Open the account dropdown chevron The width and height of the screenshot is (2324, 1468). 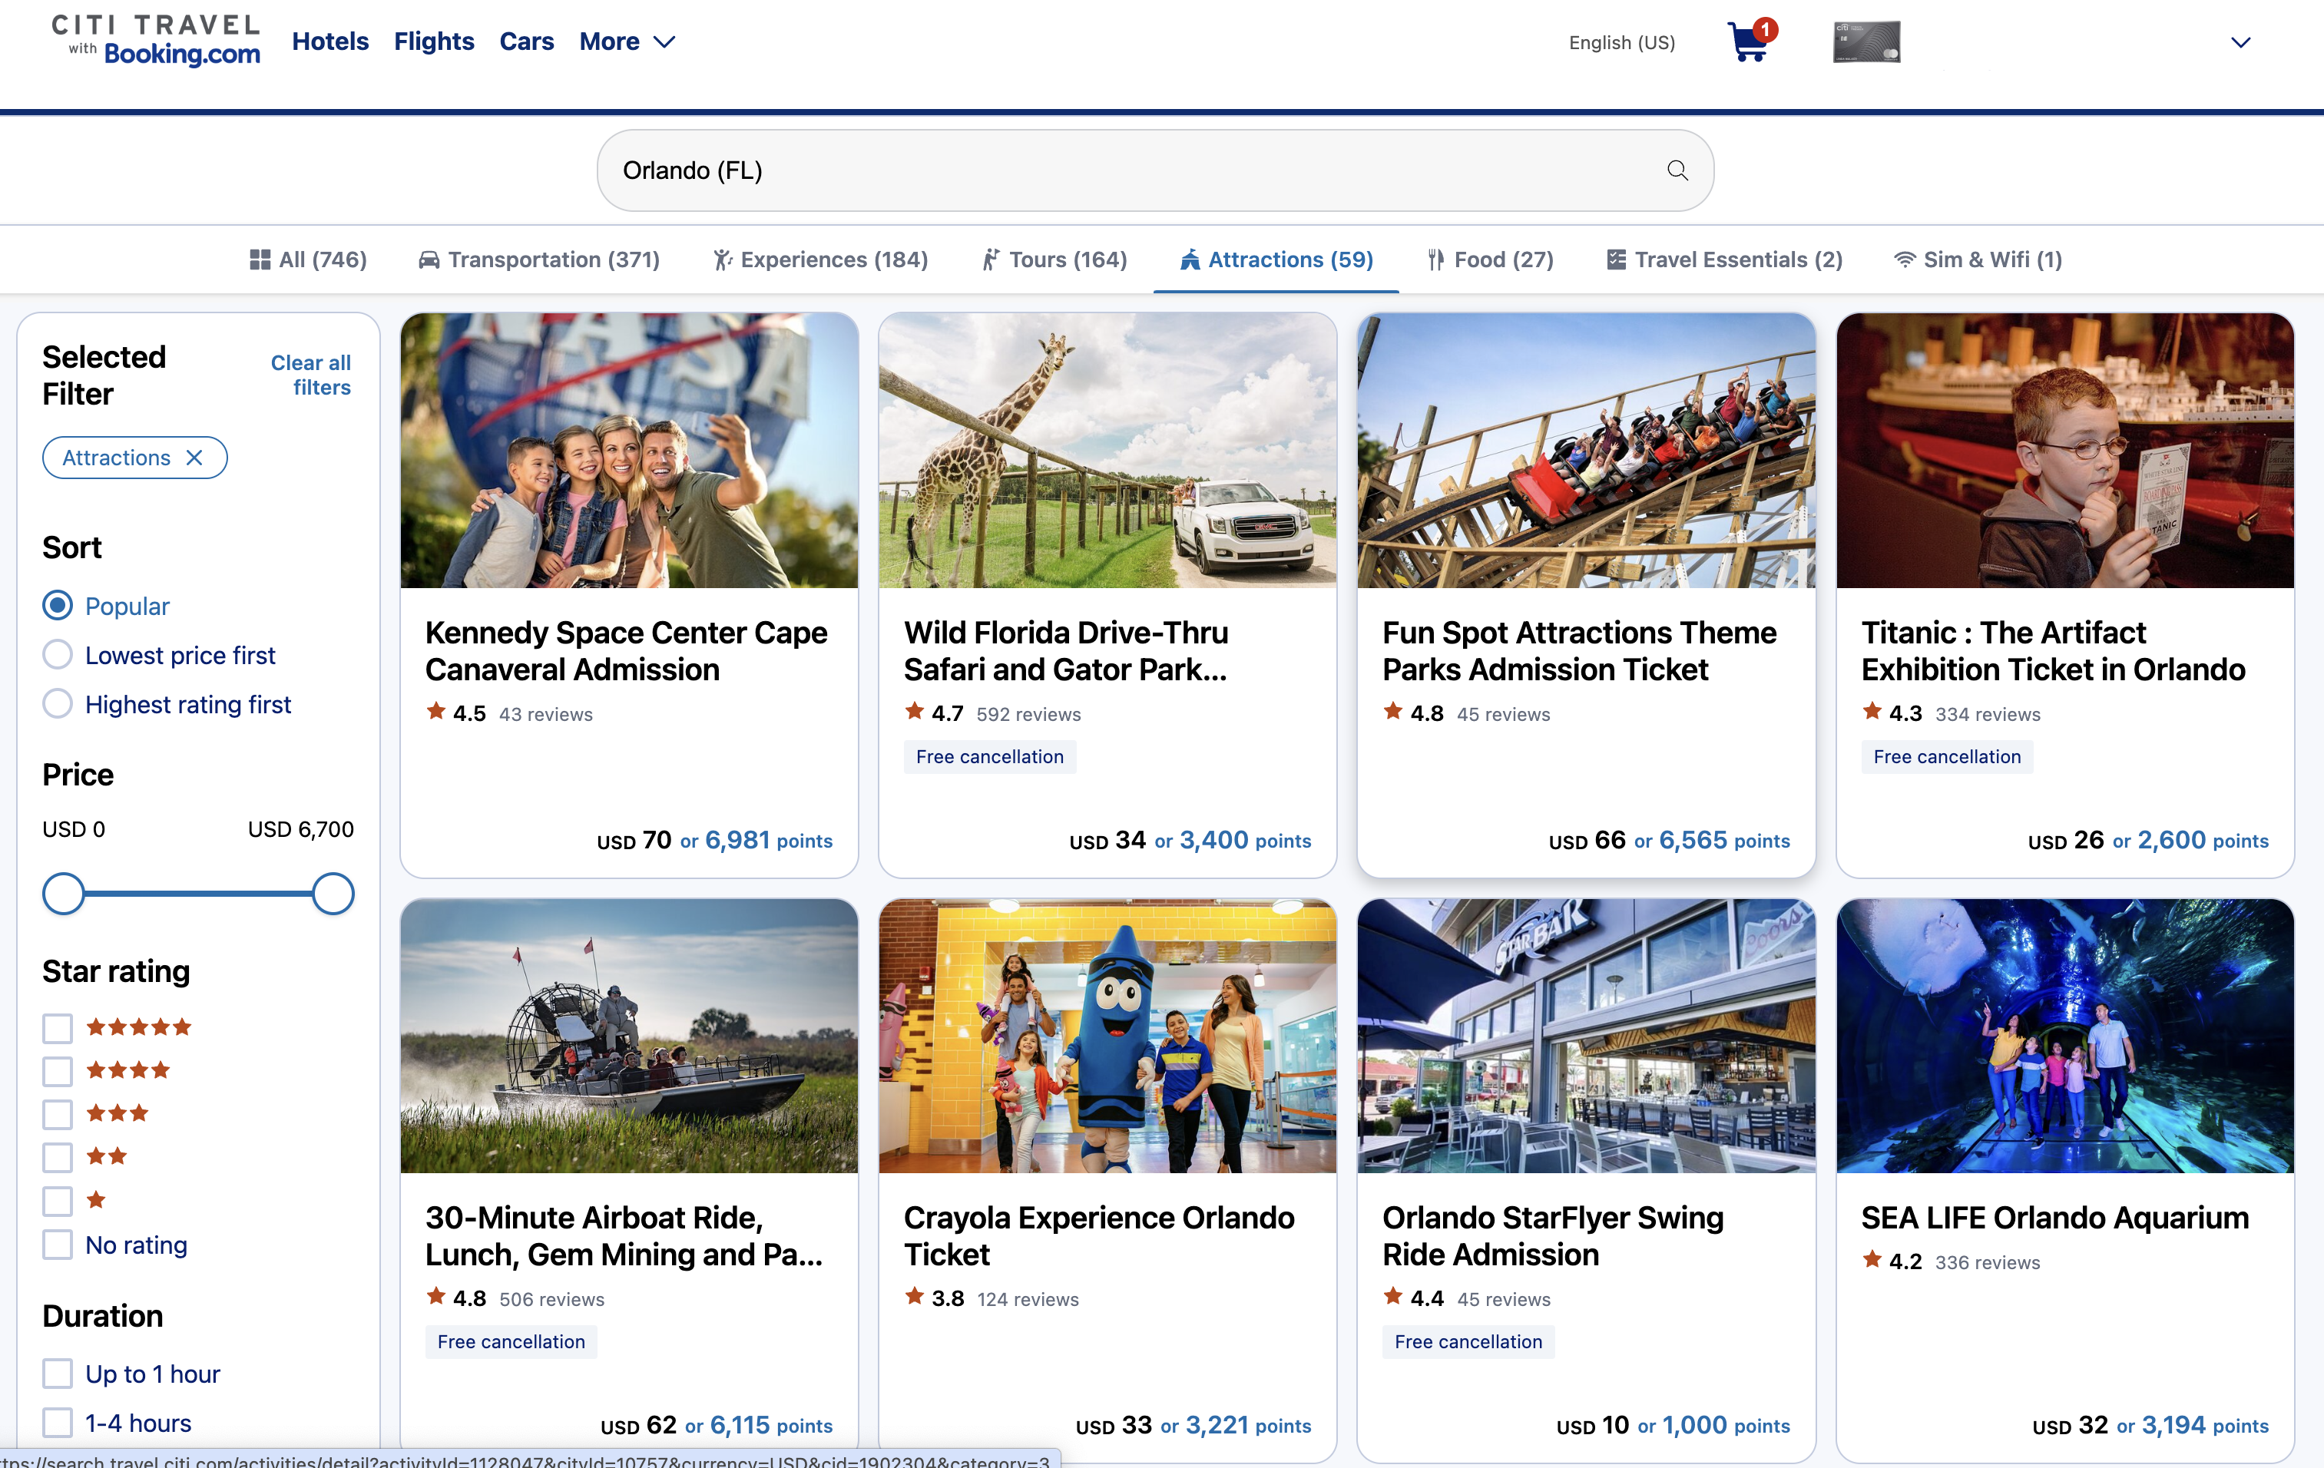pos(2241,42)
